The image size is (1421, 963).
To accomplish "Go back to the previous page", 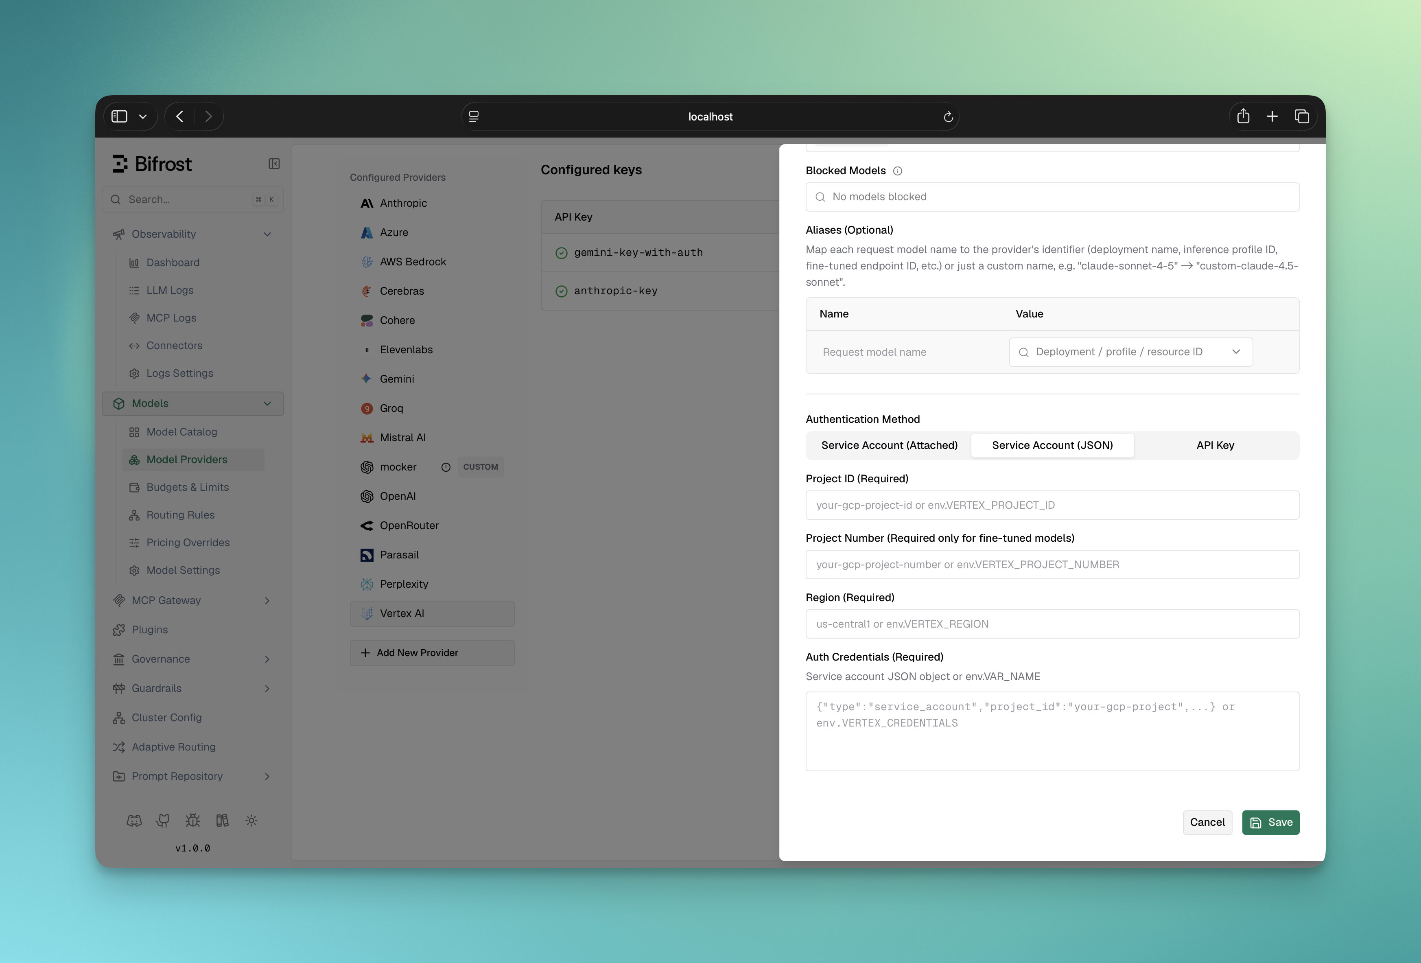I will (180, 116).
